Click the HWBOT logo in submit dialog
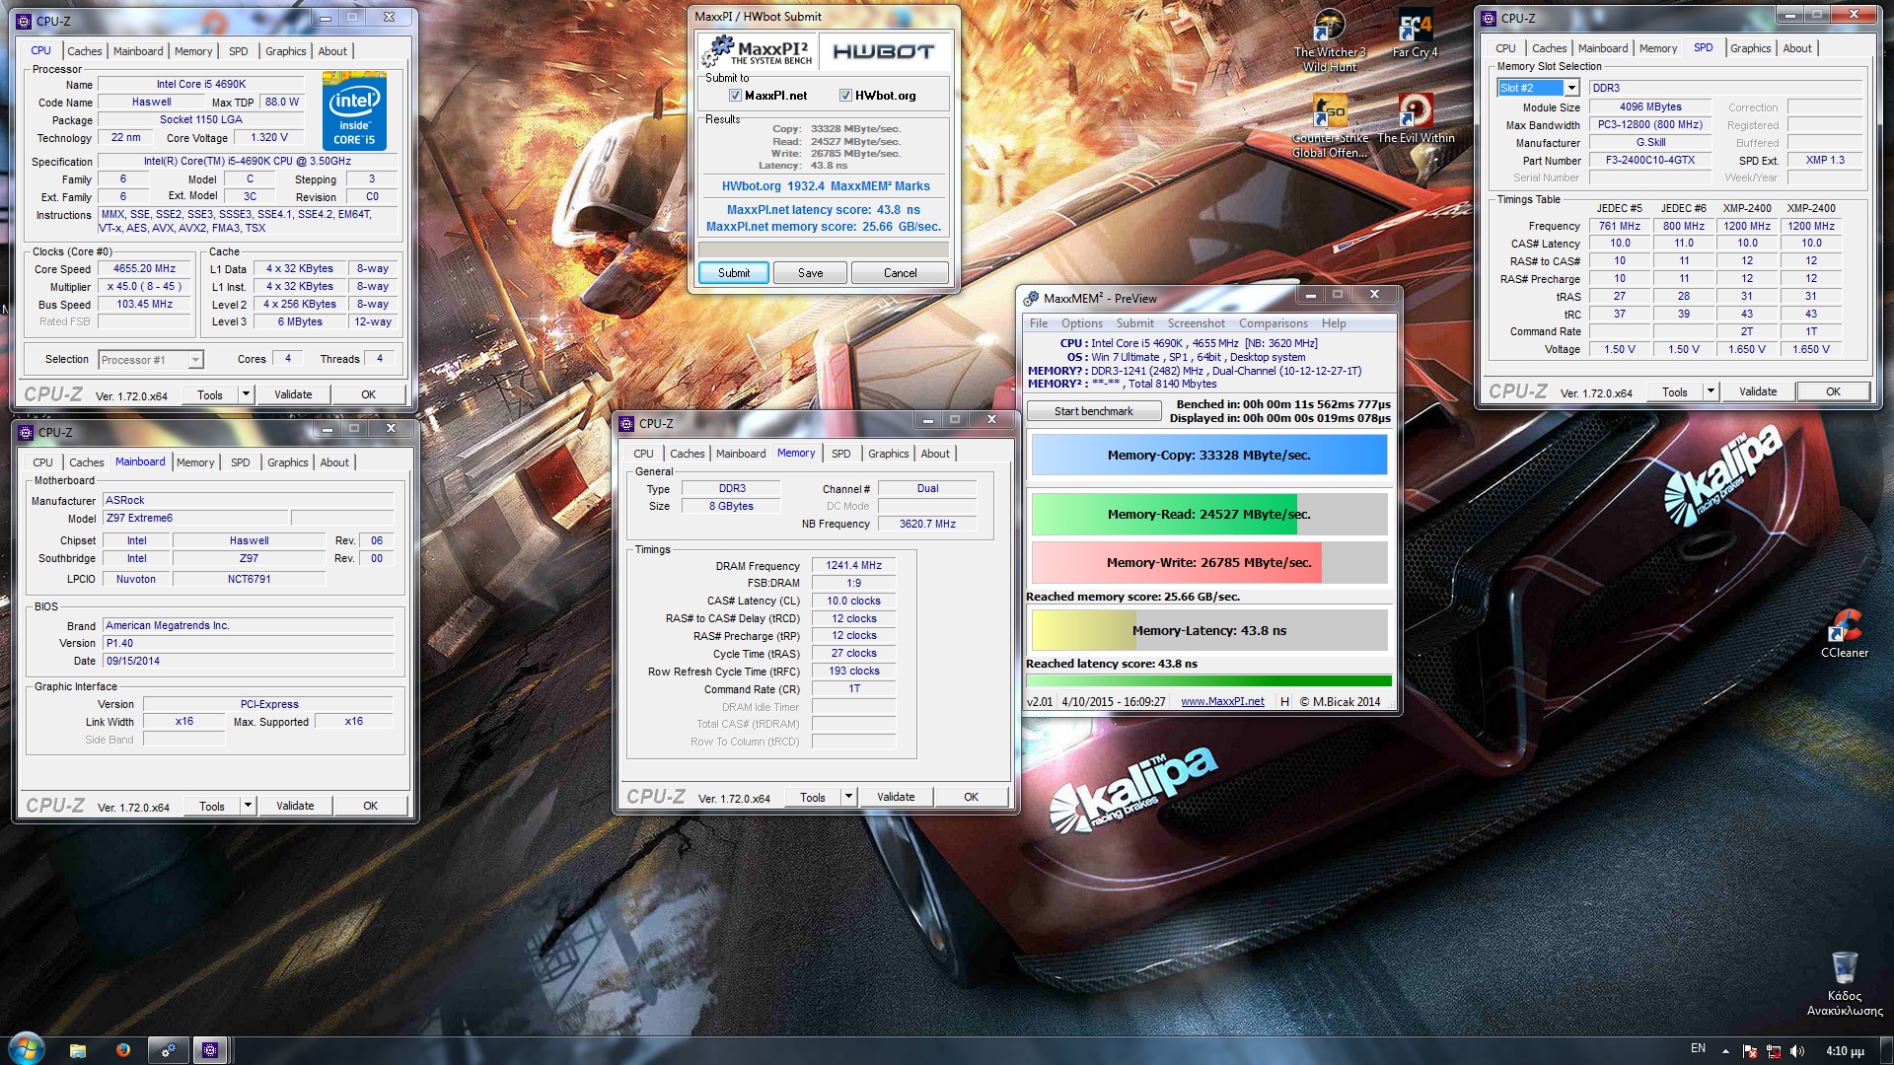This screenshot has width=1894, height=1065. pos(883,51)
